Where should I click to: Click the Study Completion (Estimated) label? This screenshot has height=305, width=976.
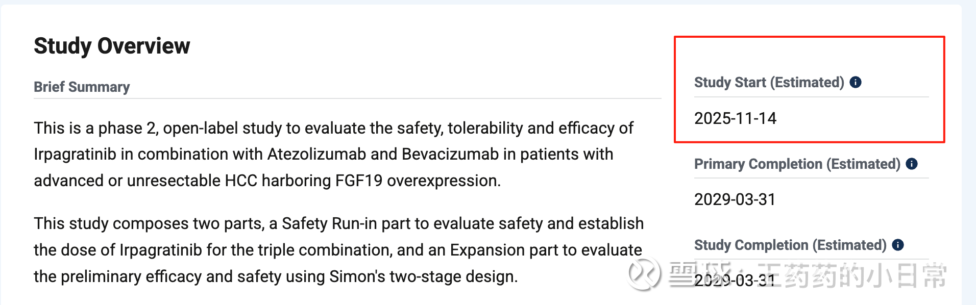[790, 245]
